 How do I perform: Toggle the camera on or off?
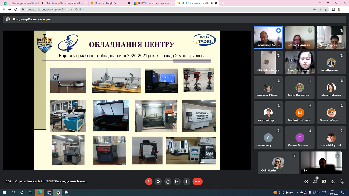click(158, 181)
